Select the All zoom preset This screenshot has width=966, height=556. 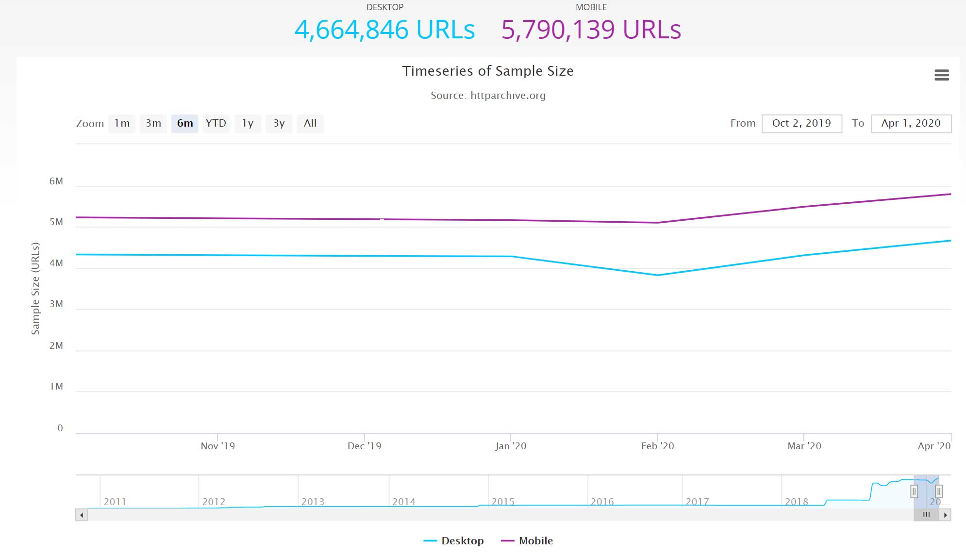[310, 123]
